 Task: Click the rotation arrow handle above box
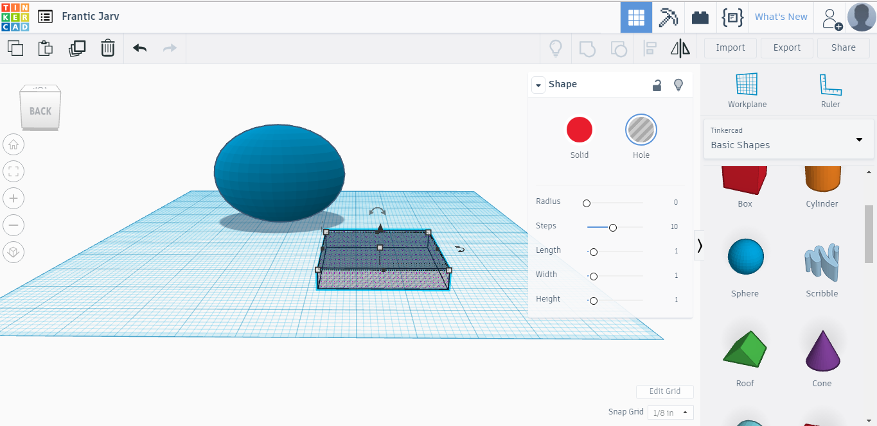click(377, 211)
